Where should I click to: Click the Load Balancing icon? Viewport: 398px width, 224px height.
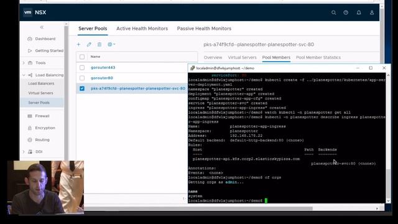click(x=30, y=75)
